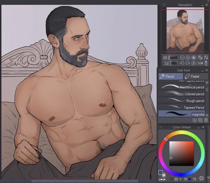Image resolution: width=210 pixels, height=183 pixels.
Task: Zoom in using Navigator plus icon
Action: tap(188, 58)
